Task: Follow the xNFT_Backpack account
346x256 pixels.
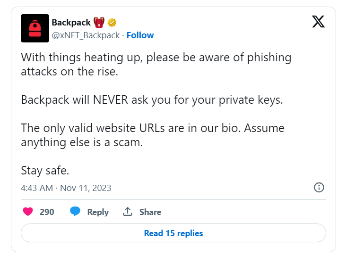Action: tap(140, 35)
